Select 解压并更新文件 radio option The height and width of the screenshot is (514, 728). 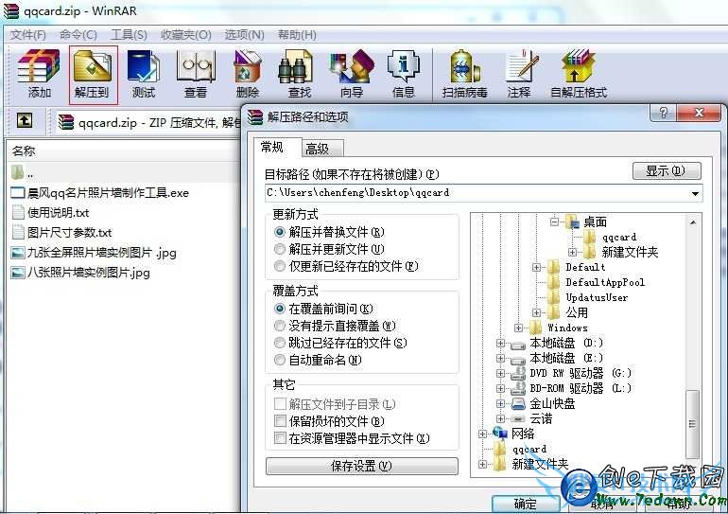[280, 249]
